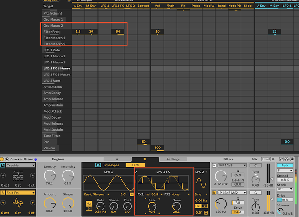Click the arrow expander beside LFO 1 FX
Image resolution: width=299 pixels, height=217 pixels.
point(136,172)
